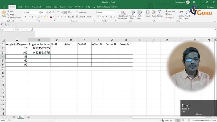Viewport: 217px width, 122px height.
Task: Switch to the Developer tab
Action: 79,7
